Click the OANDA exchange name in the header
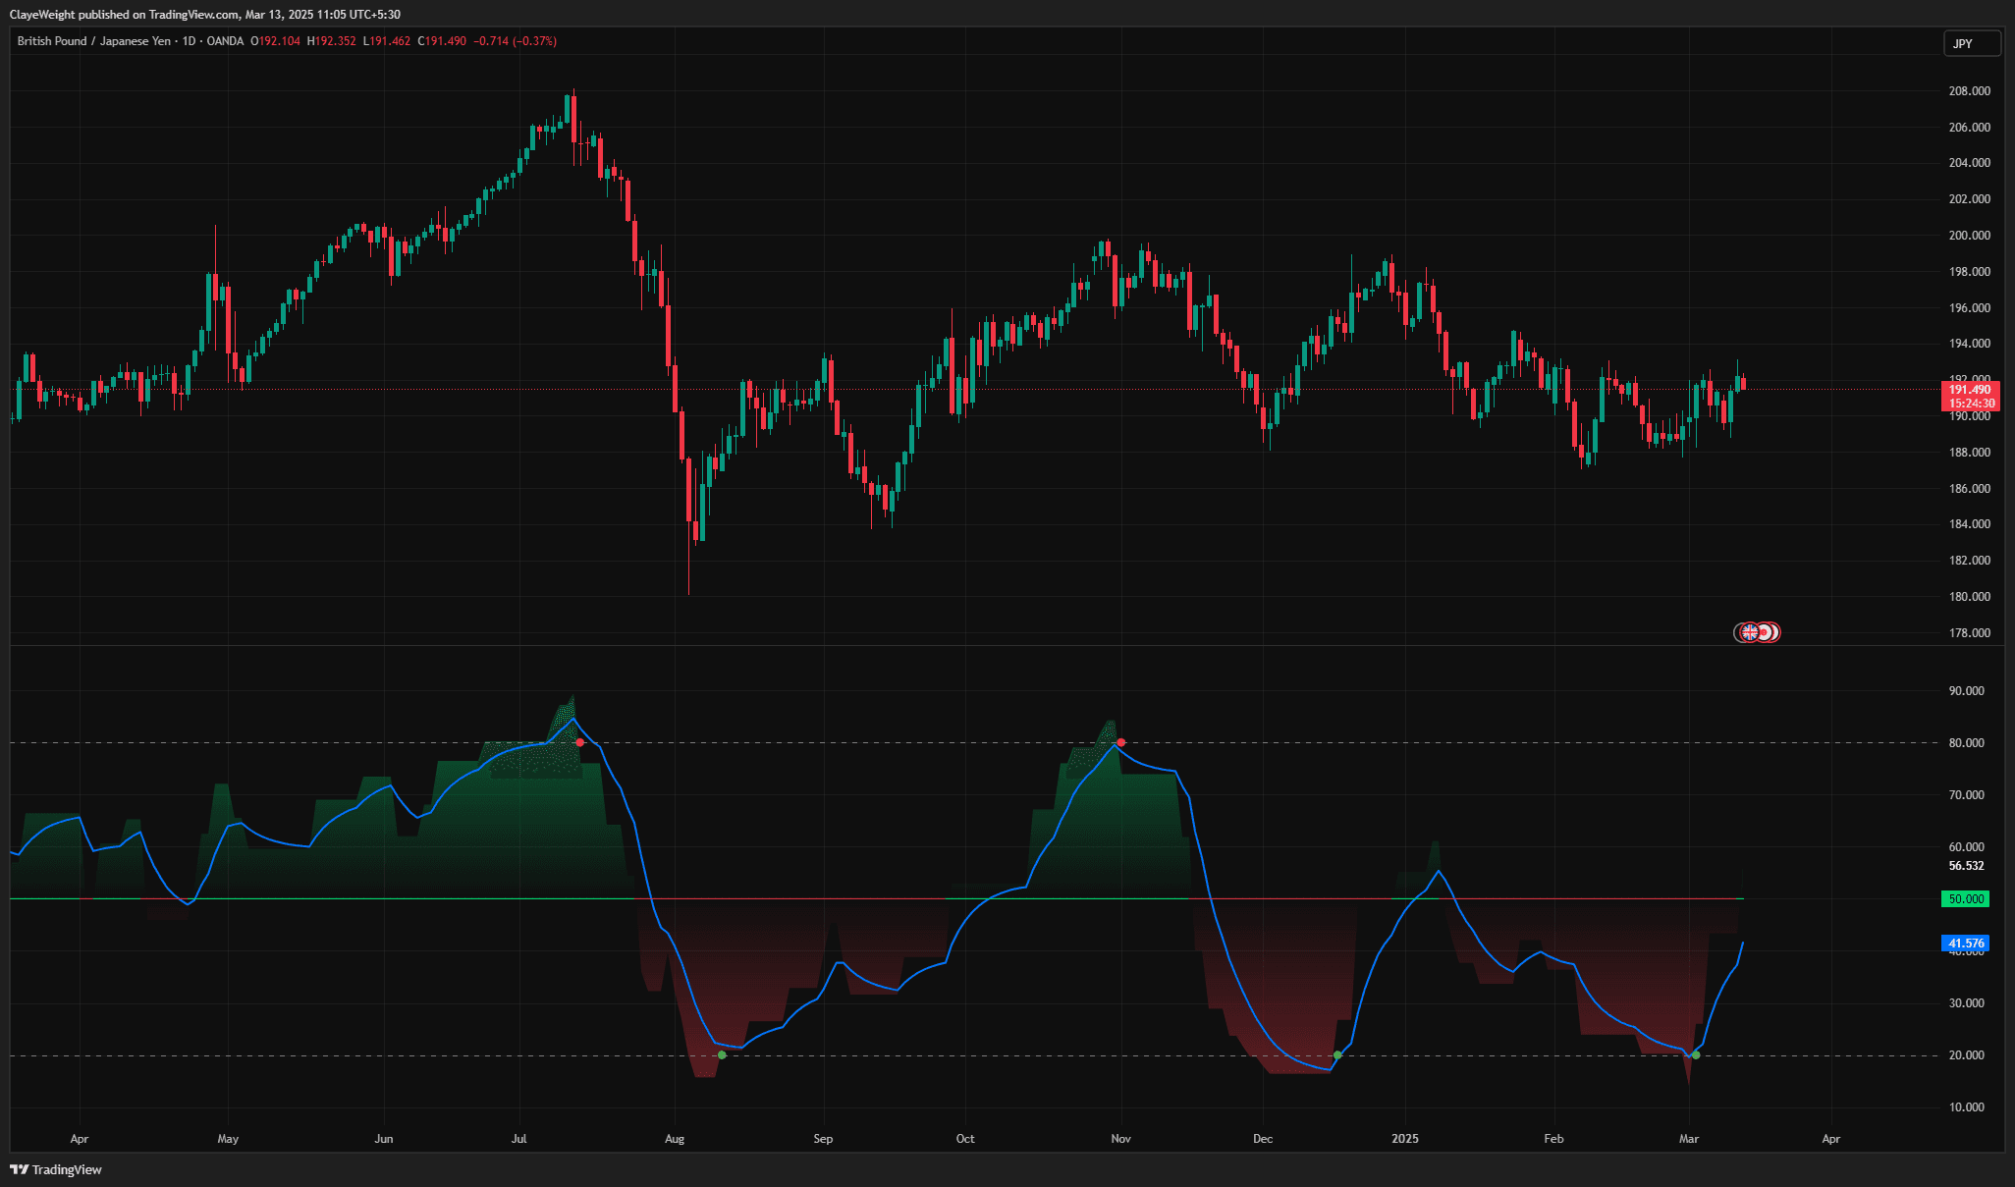Image resolution: width=2015 pixels, height=1187 pixels. [x=226, y=41]
